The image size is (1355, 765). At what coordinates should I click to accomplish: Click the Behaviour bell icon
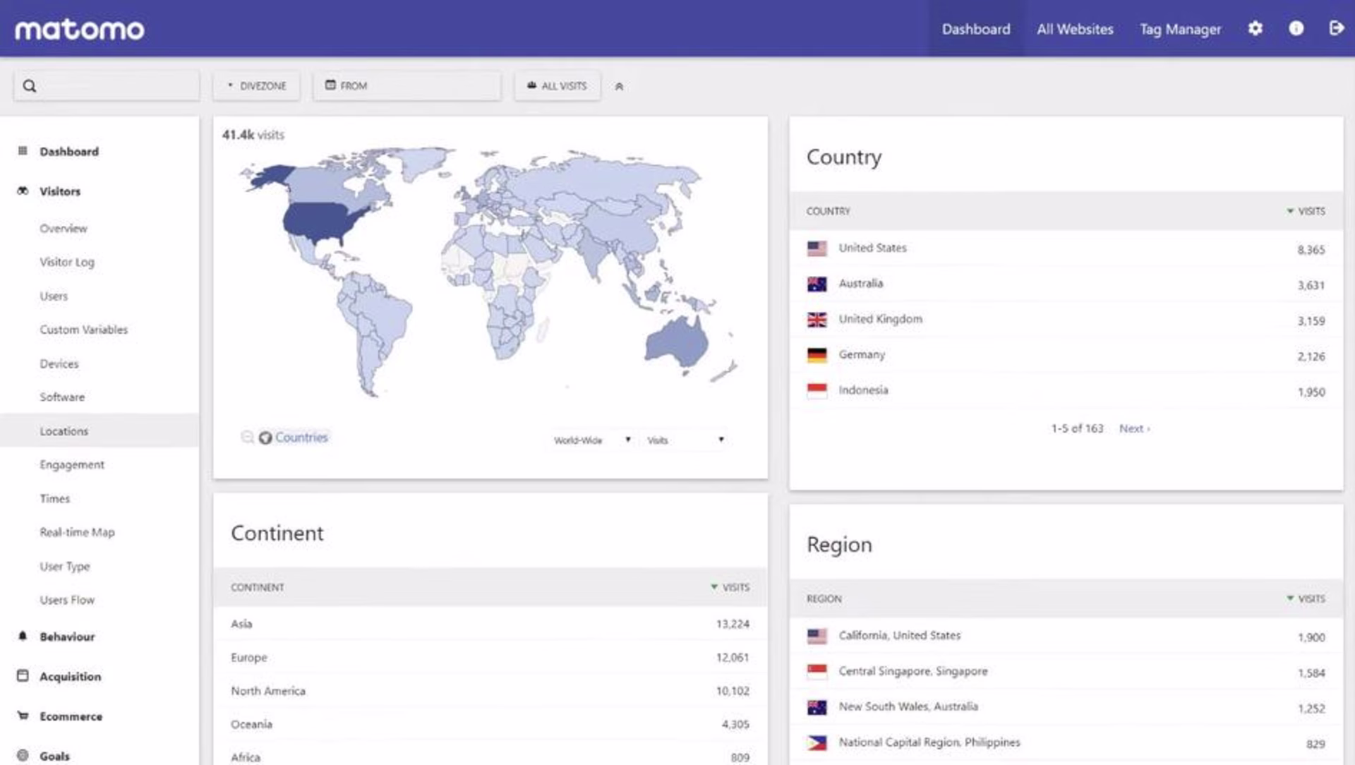tap(23, 637)
